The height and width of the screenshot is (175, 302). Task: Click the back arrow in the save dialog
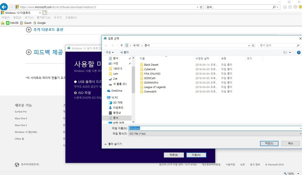coord(106,45)
